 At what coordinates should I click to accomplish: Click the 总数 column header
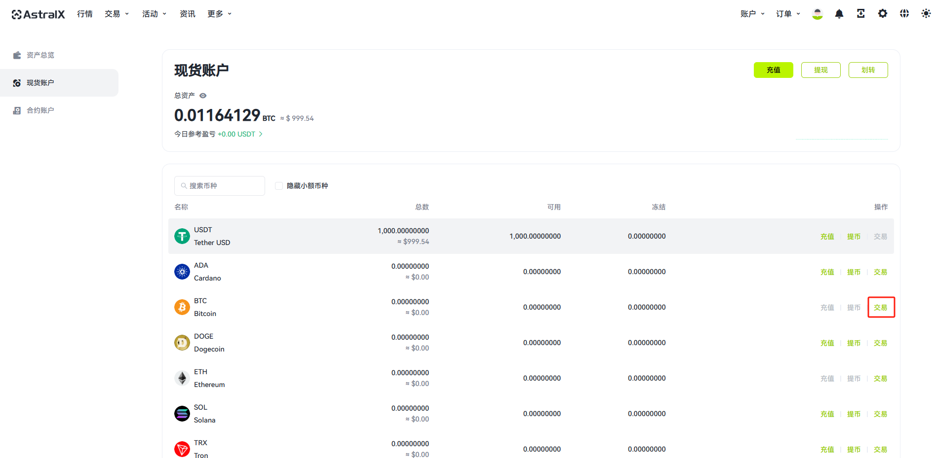tap(422, 207)
